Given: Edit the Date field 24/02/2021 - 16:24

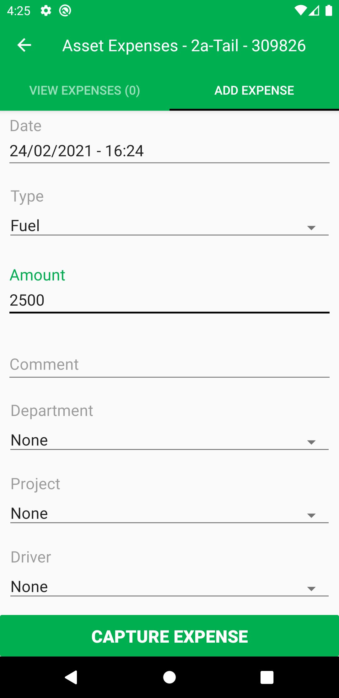Looking at the screenshot, I should (169, 151).
